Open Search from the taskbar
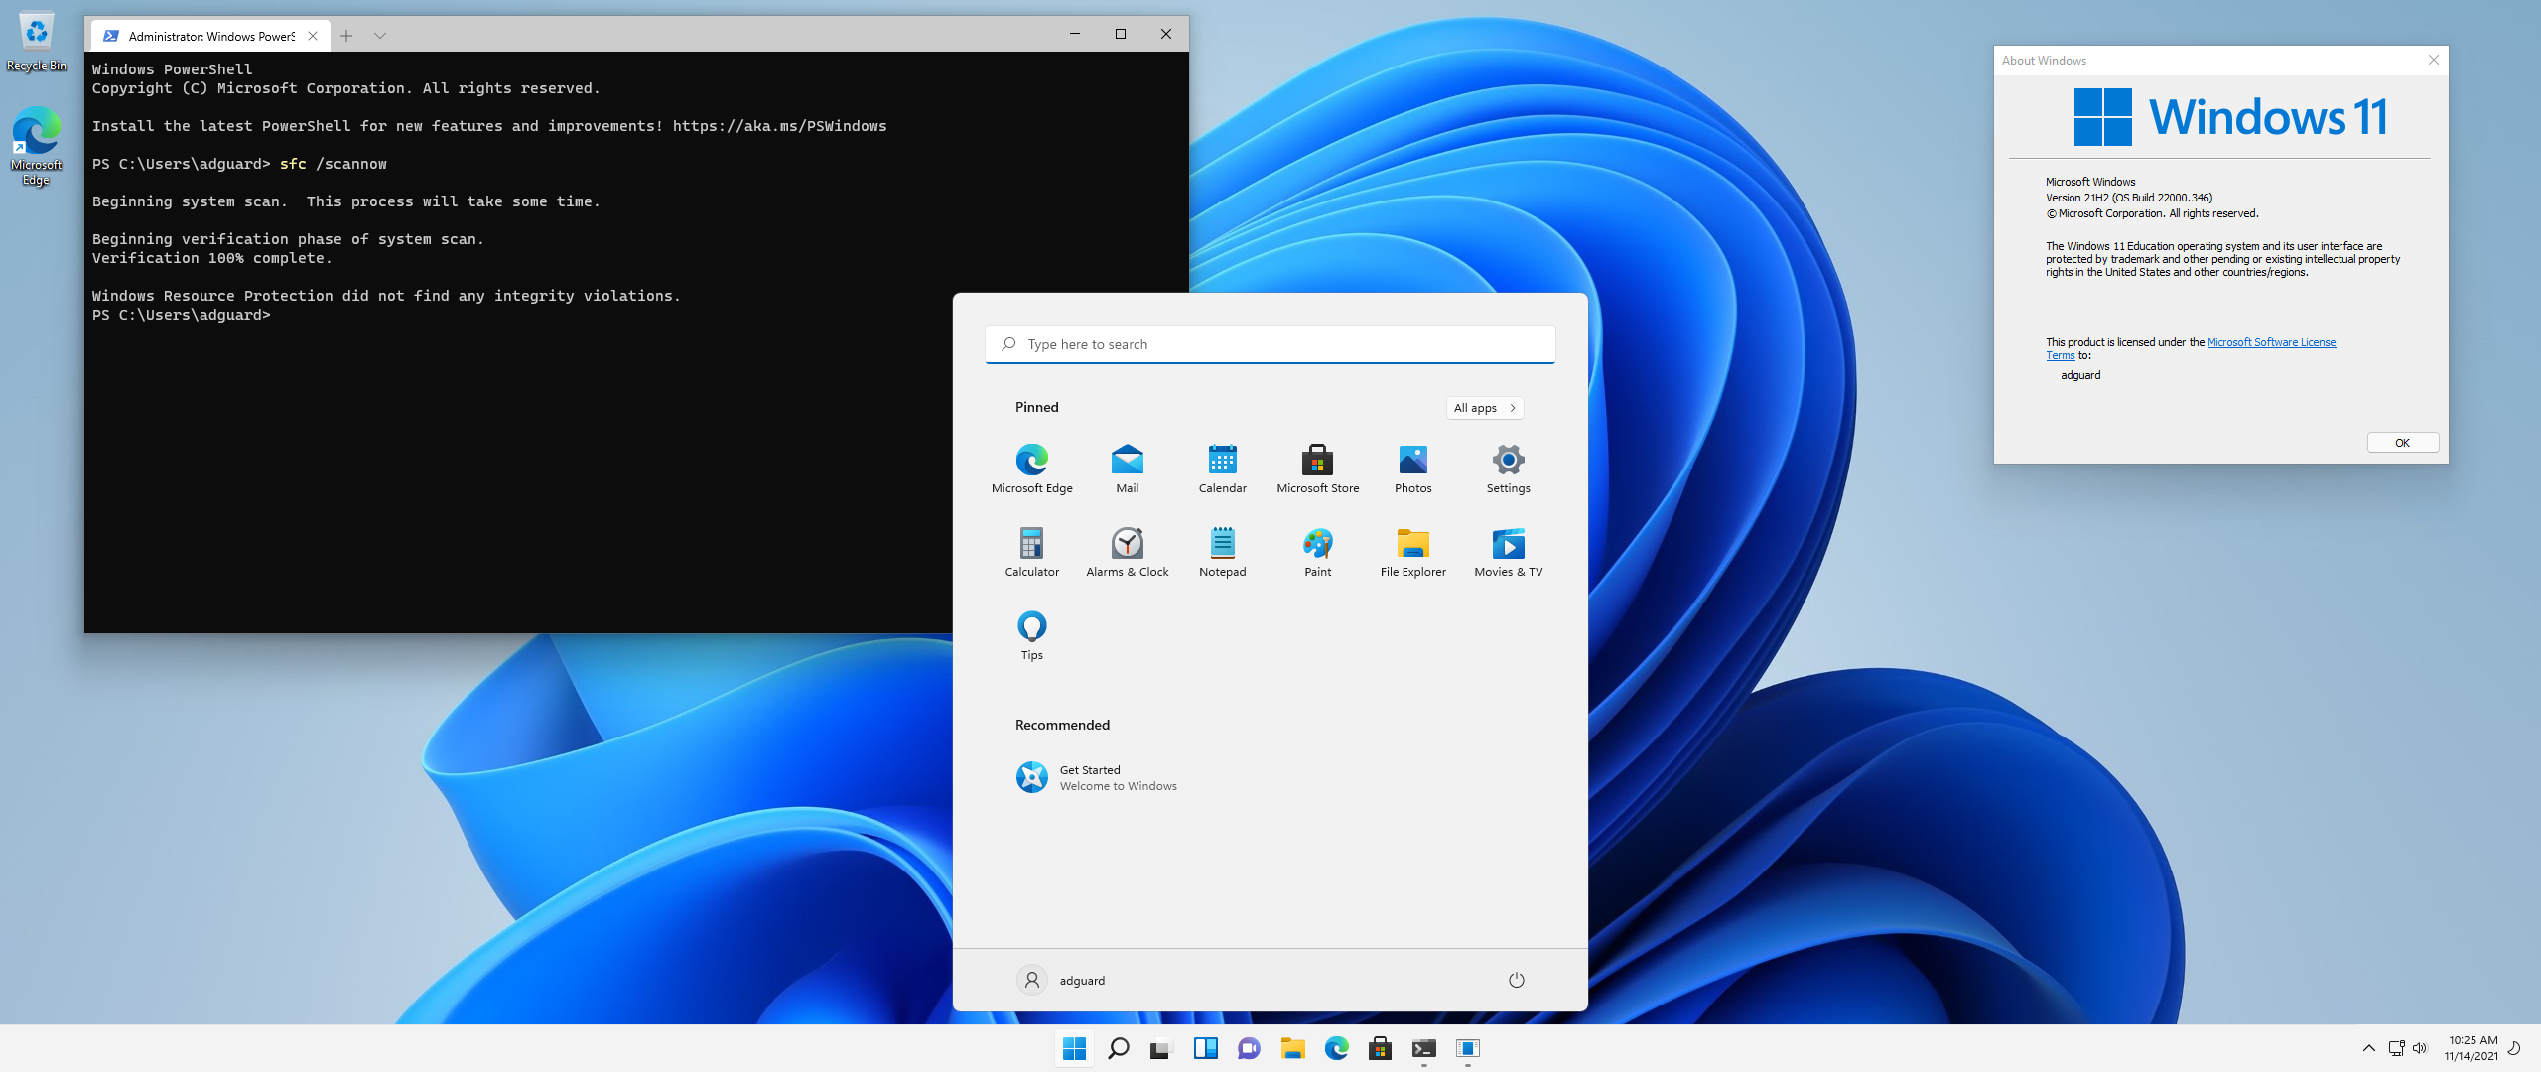The height and width of the screenshot is (1072, 2541). tap(1118, 1048)
